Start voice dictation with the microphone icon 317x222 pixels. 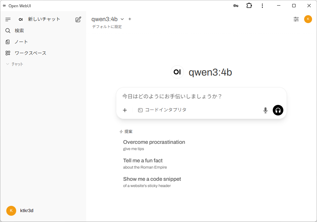pos(265,110)
